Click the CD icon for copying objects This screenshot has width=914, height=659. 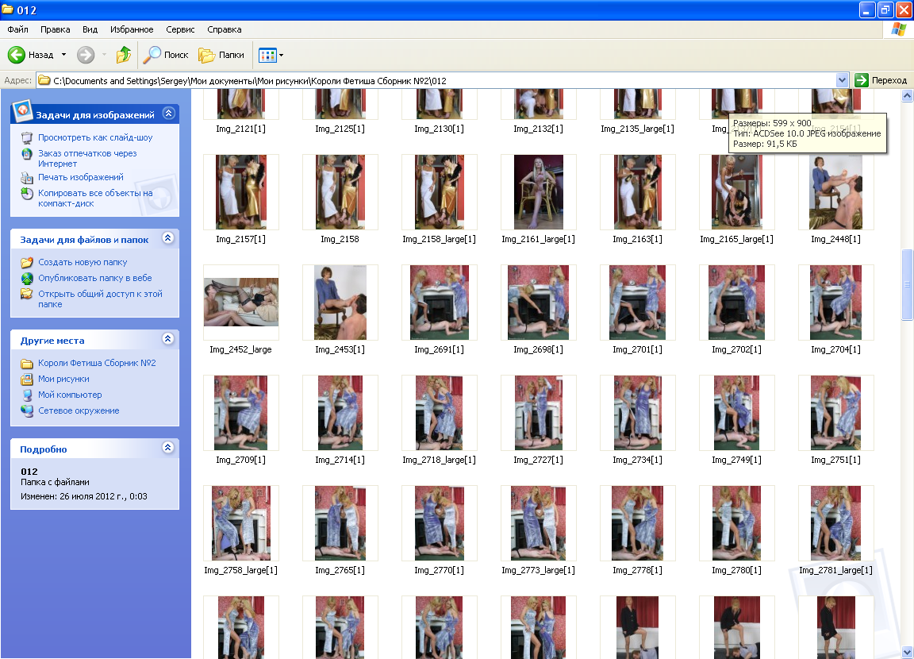point(27,194)
